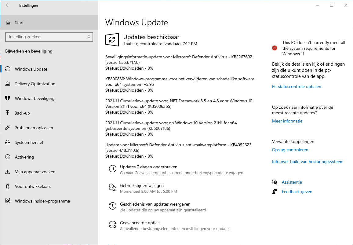The width and height of the screenshot is (353, 245).
Task: Open Windows Insider-programma page
Action: (x=42, y=201)
